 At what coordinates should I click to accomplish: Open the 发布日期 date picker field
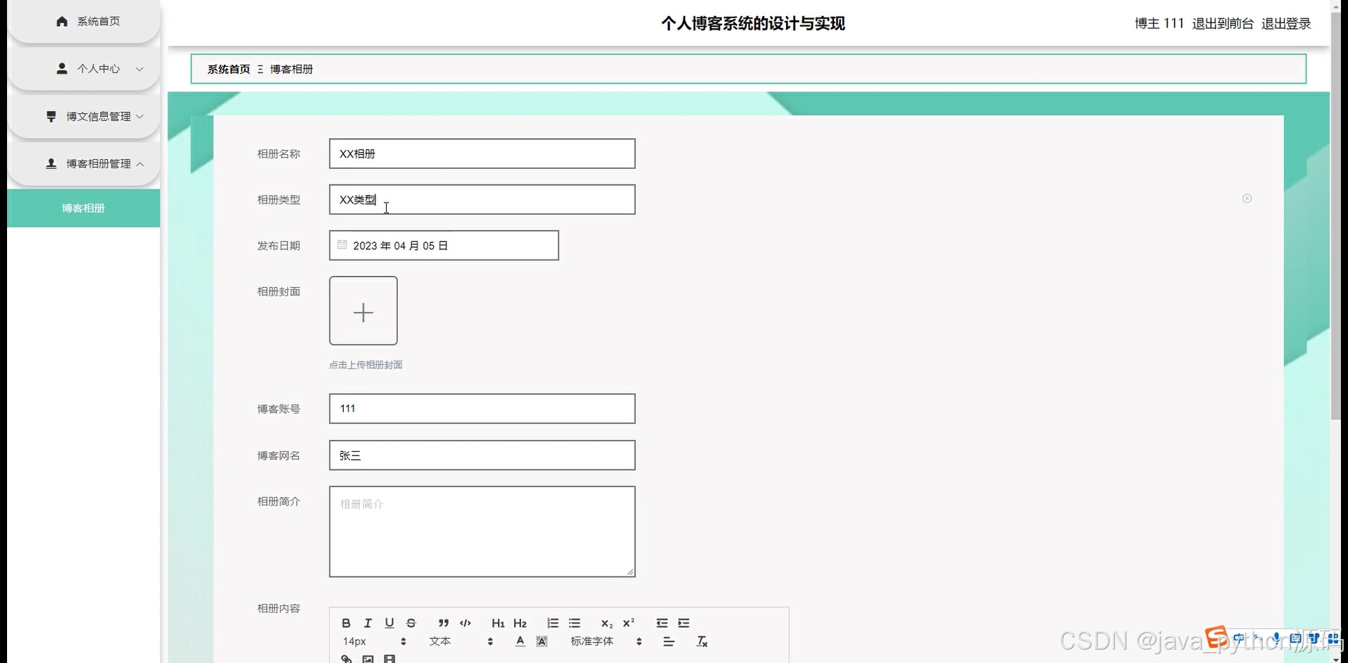click(x=444, y=245)
